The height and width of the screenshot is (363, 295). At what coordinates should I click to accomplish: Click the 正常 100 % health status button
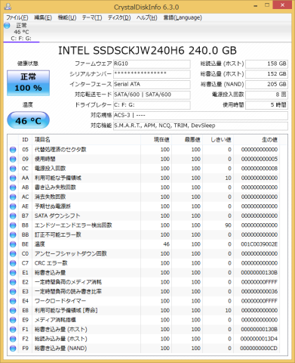coord(29,83)
